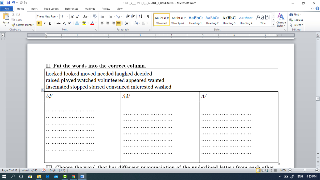Click vertical scrollbar down arrow
This screenshot has height=180, width=320.
(318, 154)
